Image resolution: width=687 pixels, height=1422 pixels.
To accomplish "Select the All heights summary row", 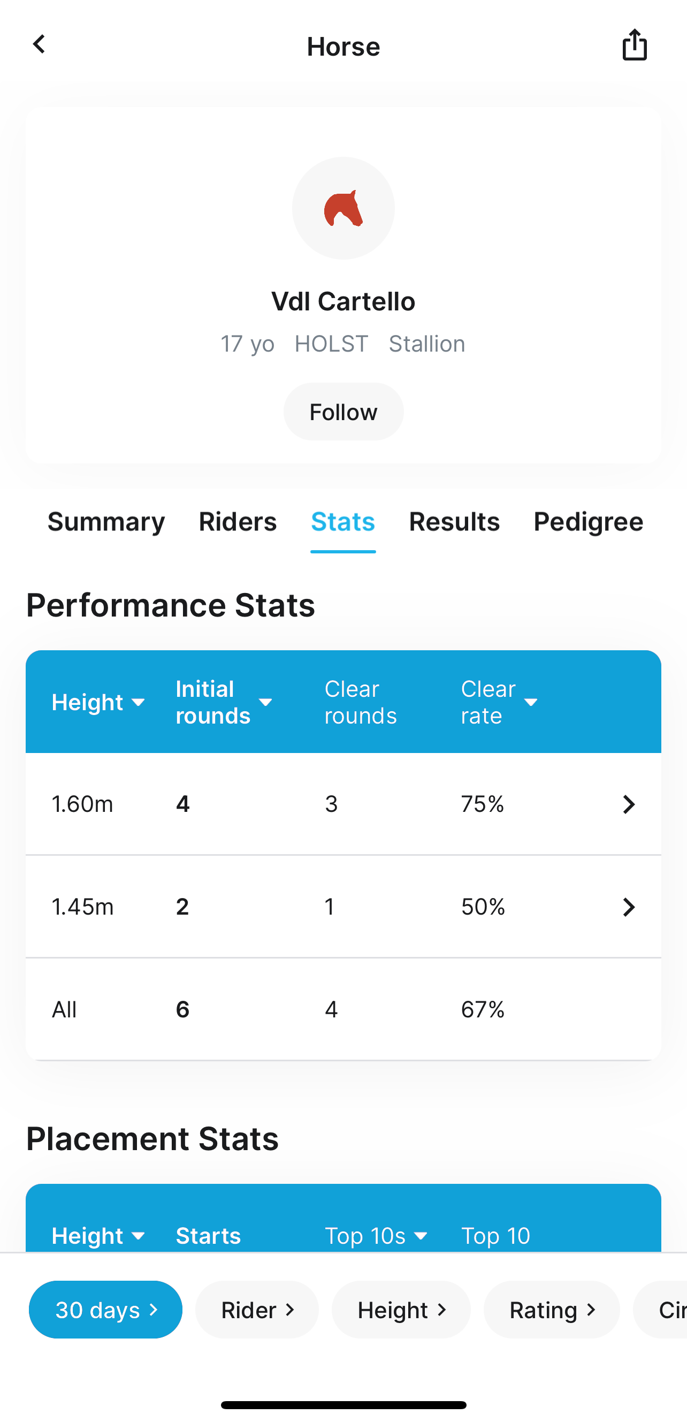I will (x=342, y=1009).
